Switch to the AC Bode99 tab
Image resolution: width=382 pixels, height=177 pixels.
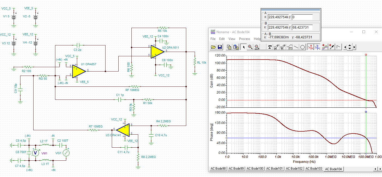236,169
